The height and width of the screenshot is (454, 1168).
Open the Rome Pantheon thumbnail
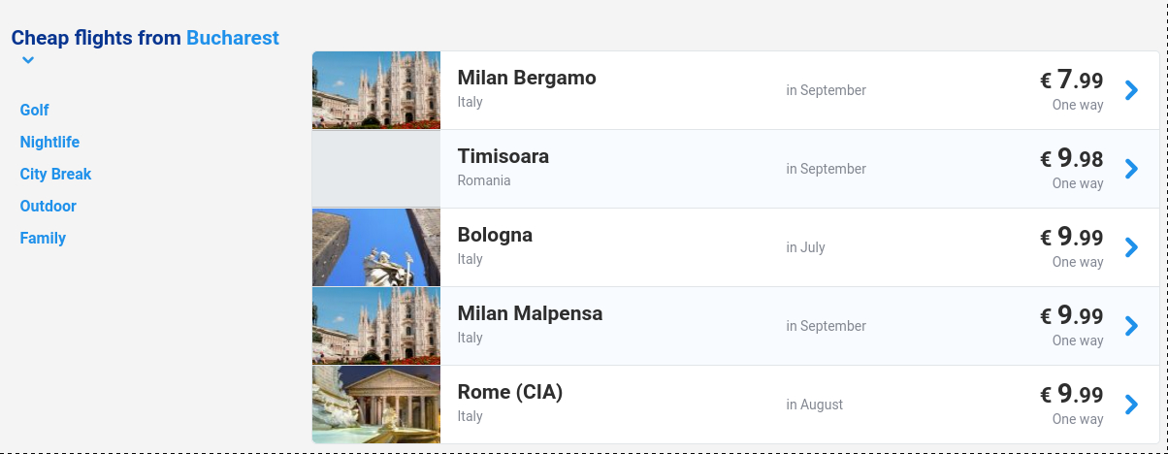pos(376,405)
